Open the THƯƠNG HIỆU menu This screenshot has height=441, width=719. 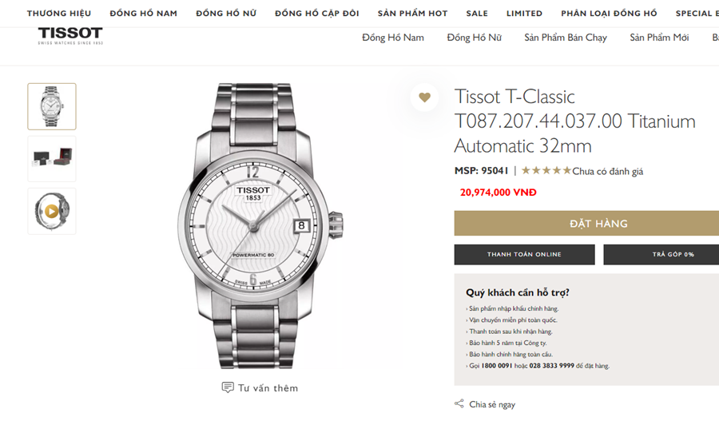(59, 14)
